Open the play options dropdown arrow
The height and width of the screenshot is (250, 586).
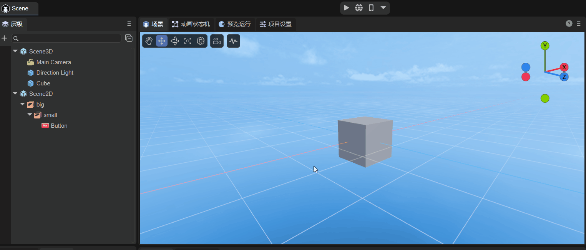pos(383,8)
